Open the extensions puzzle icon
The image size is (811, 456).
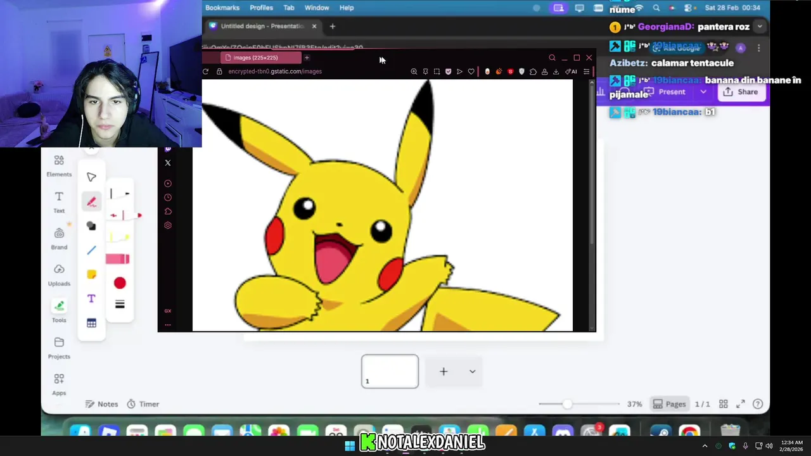coord(533,72)
